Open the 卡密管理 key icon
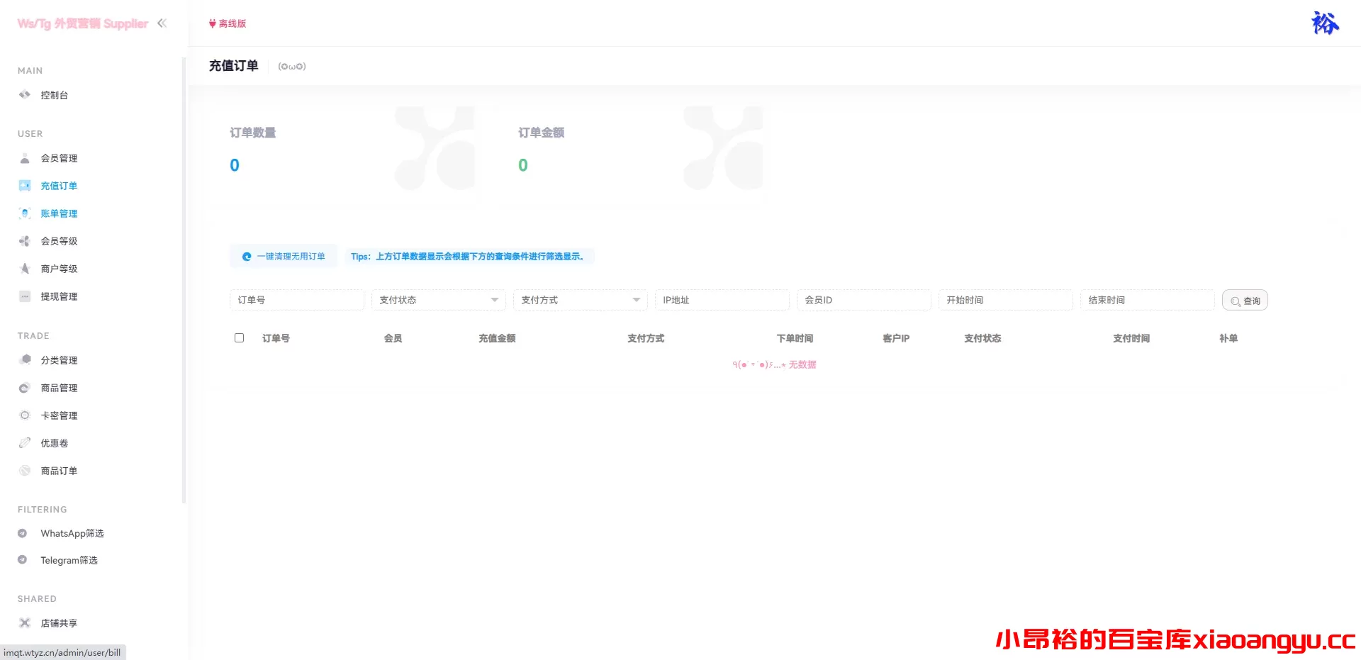This screenshot has width=1361, height=660. [24, 415]
